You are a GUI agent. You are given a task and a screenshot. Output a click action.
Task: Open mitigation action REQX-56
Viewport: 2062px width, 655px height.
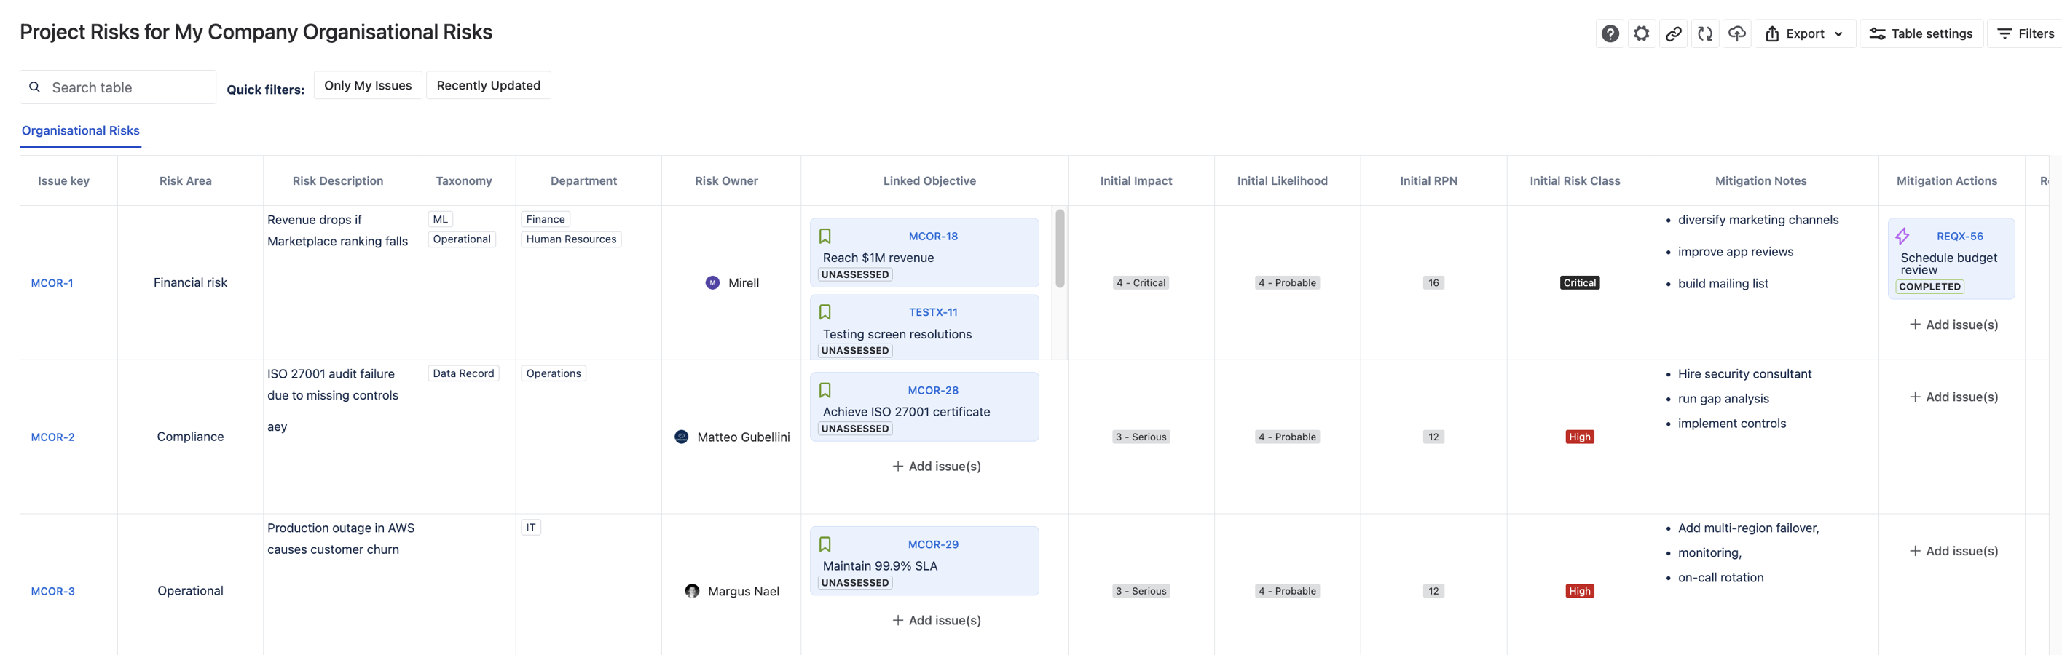1959,237
